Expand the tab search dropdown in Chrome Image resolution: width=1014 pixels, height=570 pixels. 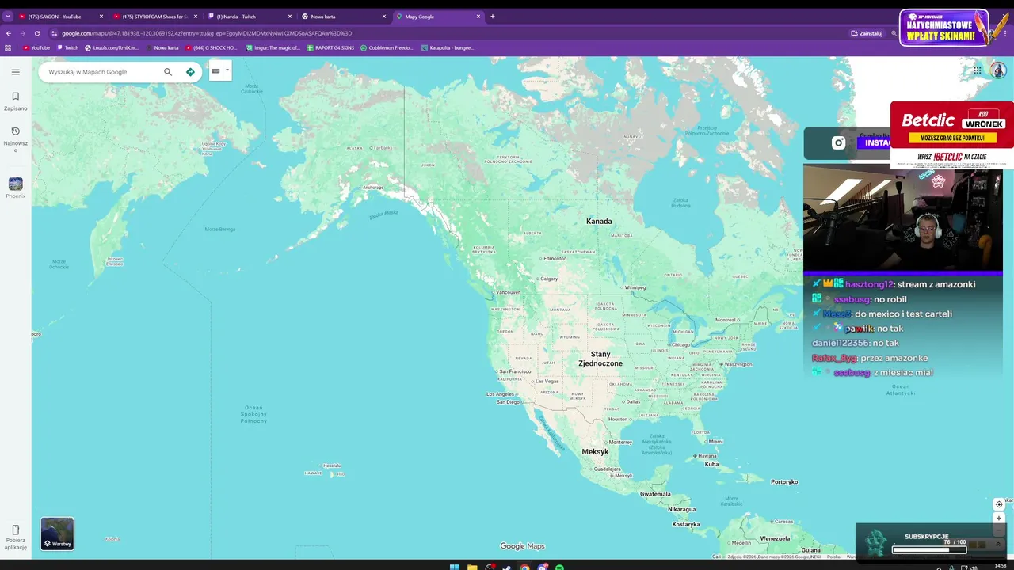(x=8, y=17)
